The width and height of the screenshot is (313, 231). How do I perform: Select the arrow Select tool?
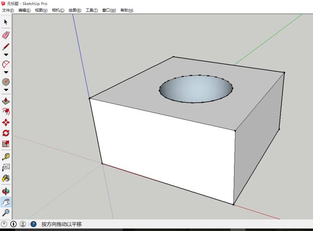pyautogui.click(x=6, y=22)
